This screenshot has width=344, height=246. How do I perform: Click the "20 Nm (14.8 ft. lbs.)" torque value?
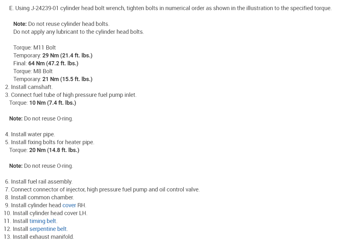coord(54,150)
